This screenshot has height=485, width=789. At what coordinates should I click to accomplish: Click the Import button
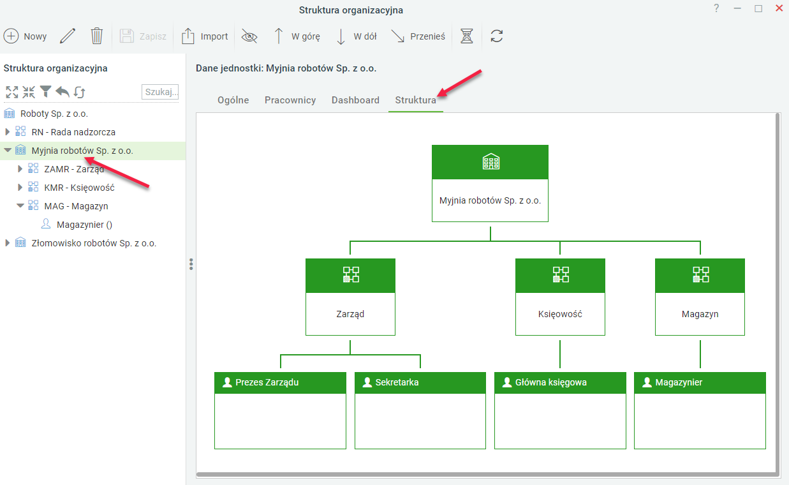tap(205, 36)
